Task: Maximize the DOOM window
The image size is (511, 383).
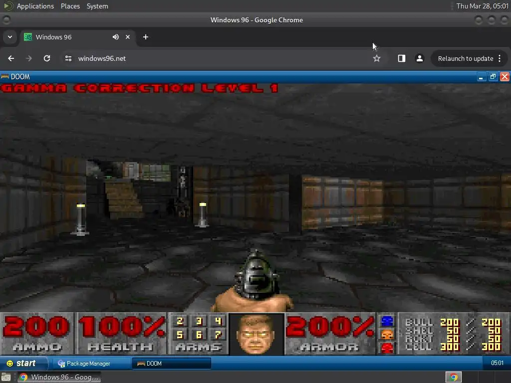Action: point(493,76)
